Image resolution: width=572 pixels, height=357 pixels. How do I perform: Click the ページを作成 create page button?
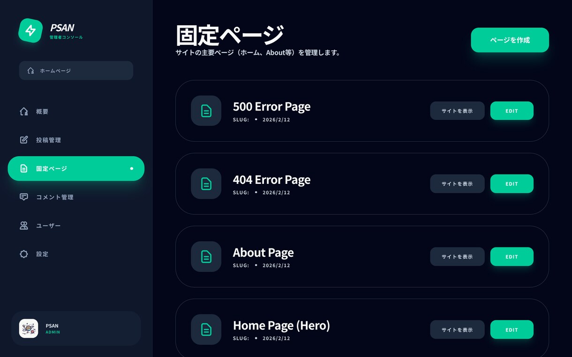click(x=510, y=40)
